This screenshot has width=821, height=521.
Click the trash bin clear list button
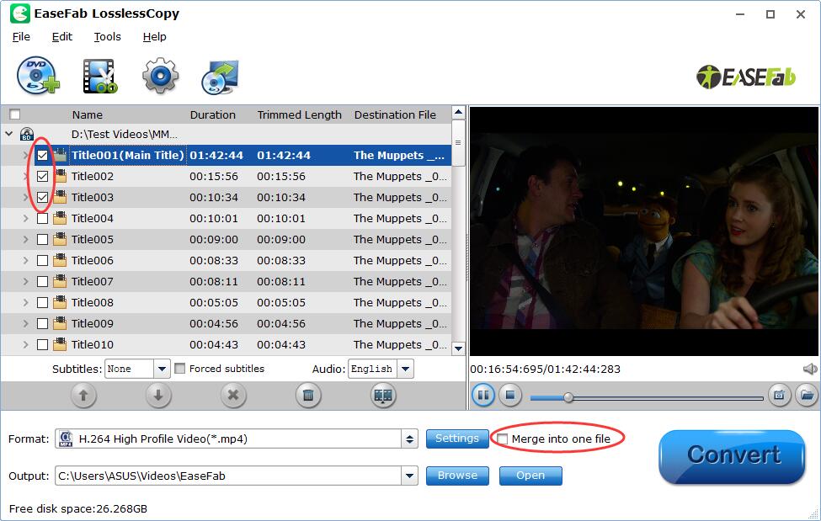(308, 395)
